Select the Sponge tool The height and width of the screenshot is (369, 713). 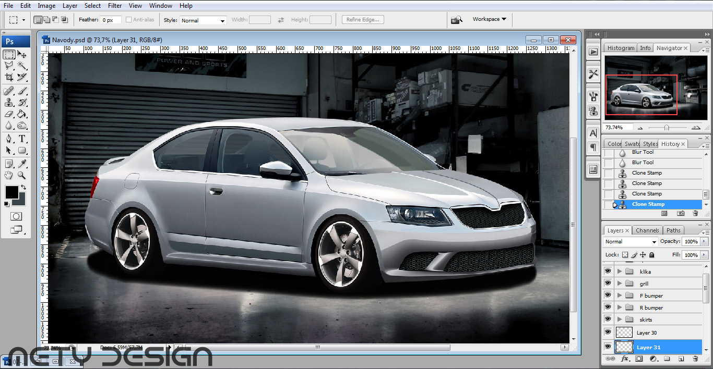(x=22, y=125)
